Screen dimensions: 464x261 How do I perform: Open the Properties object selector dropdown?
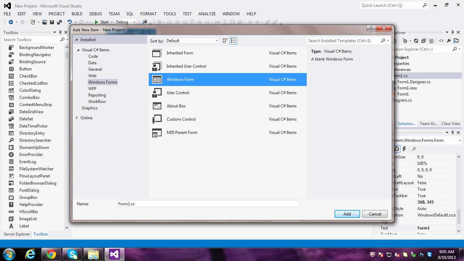tap(460, 140)
